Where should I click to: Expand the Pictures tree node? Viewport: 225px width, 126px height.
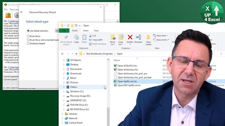coord(64,83)
